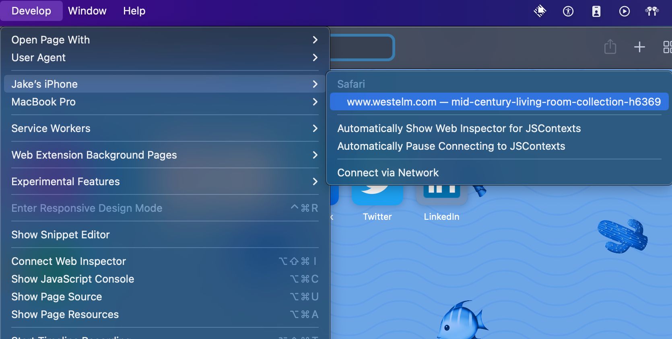Toggle Automatically Show Web Inspector for JSContexts

[459, 128]
